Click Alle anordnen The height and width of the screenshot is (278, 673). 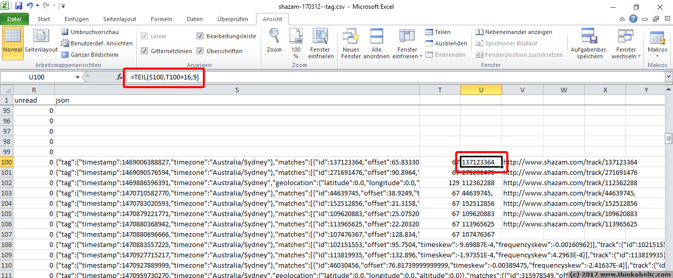(377, 43)
